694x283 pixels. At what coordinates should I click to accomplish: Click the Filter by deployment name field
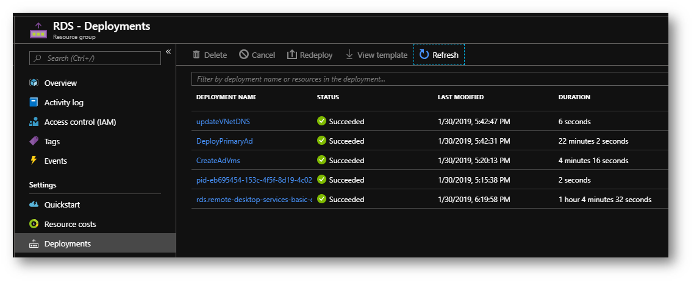point(429,79)
